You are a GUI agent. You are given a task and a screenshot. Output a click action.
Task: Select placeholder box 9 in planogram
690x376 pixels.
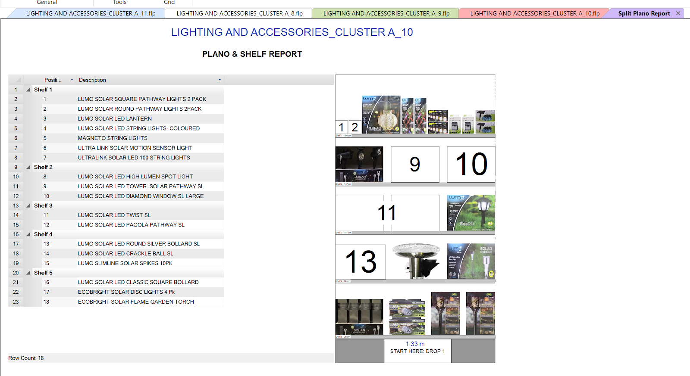(x=415, y=164)
